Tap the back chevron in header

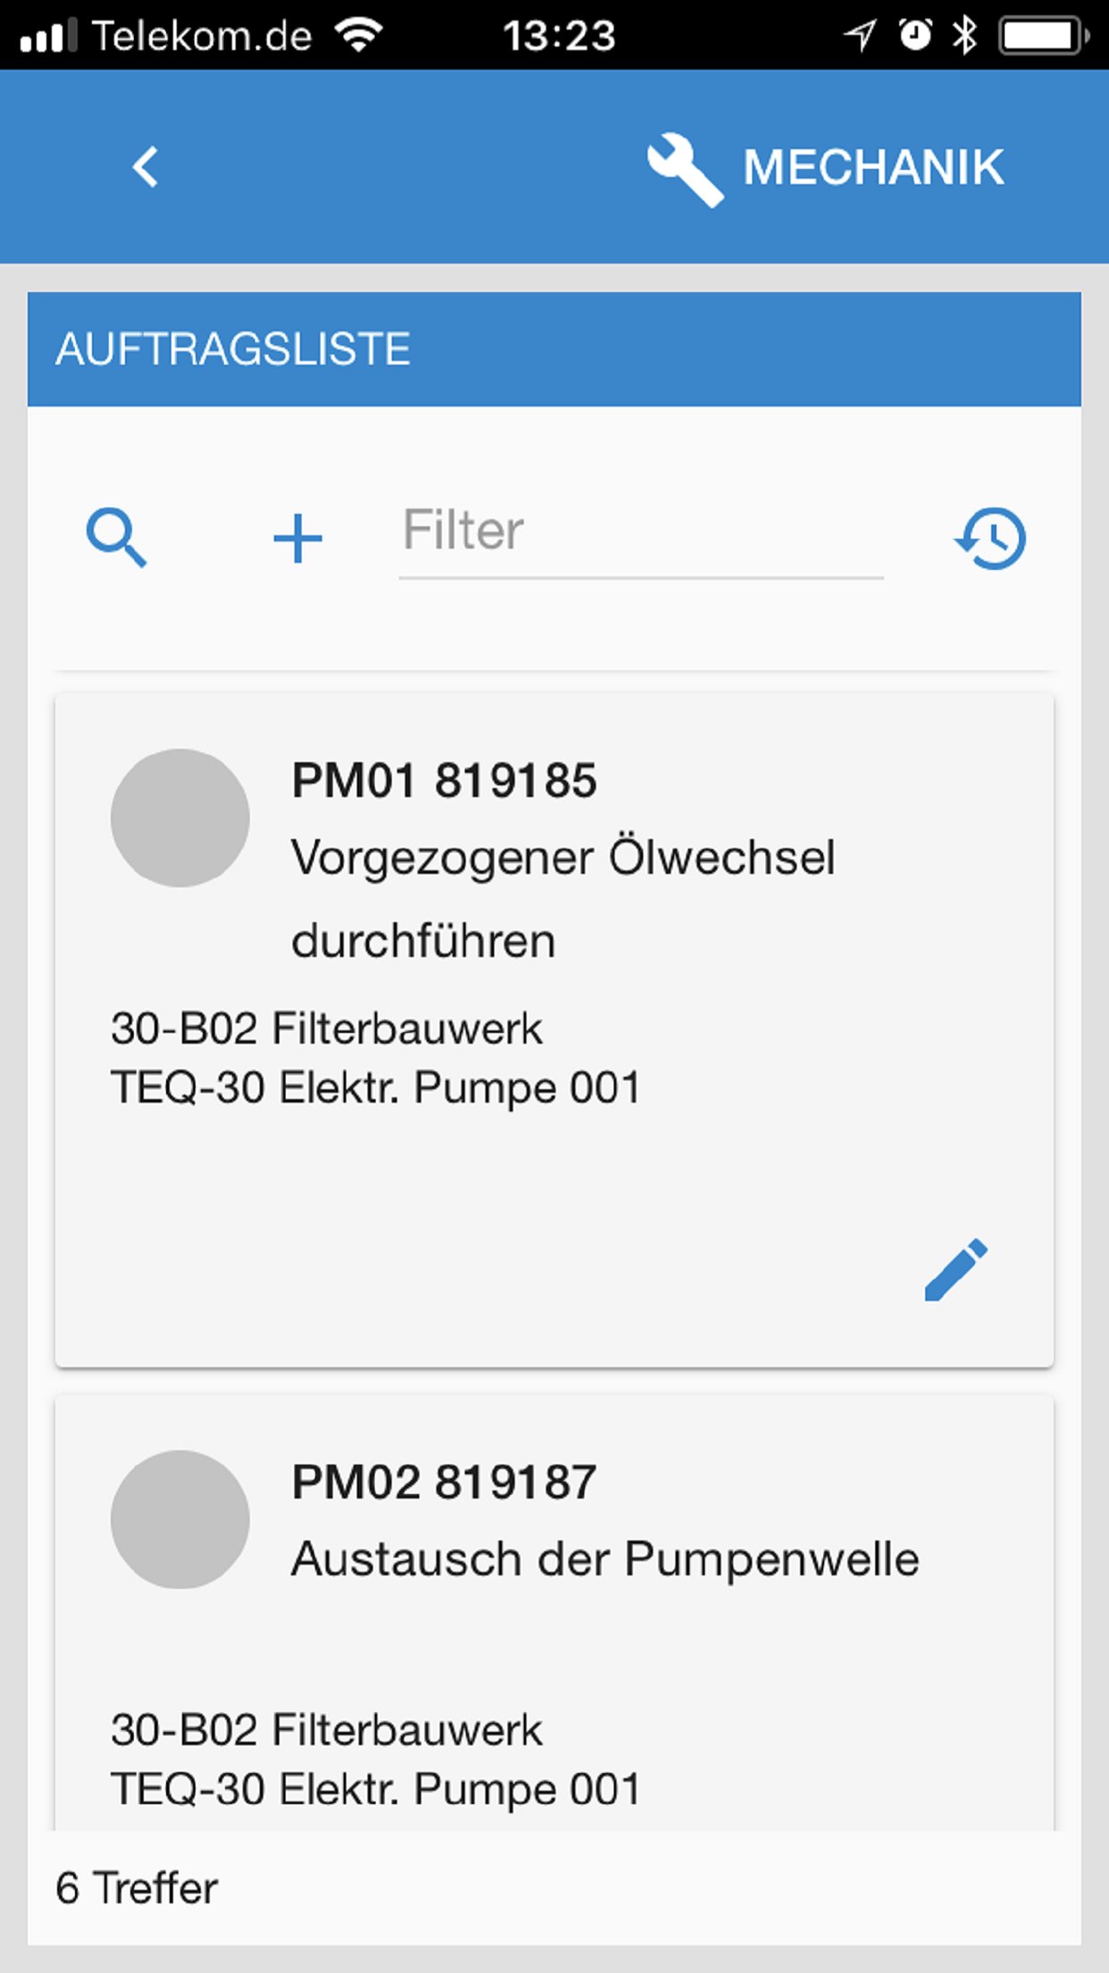(146, 167)
